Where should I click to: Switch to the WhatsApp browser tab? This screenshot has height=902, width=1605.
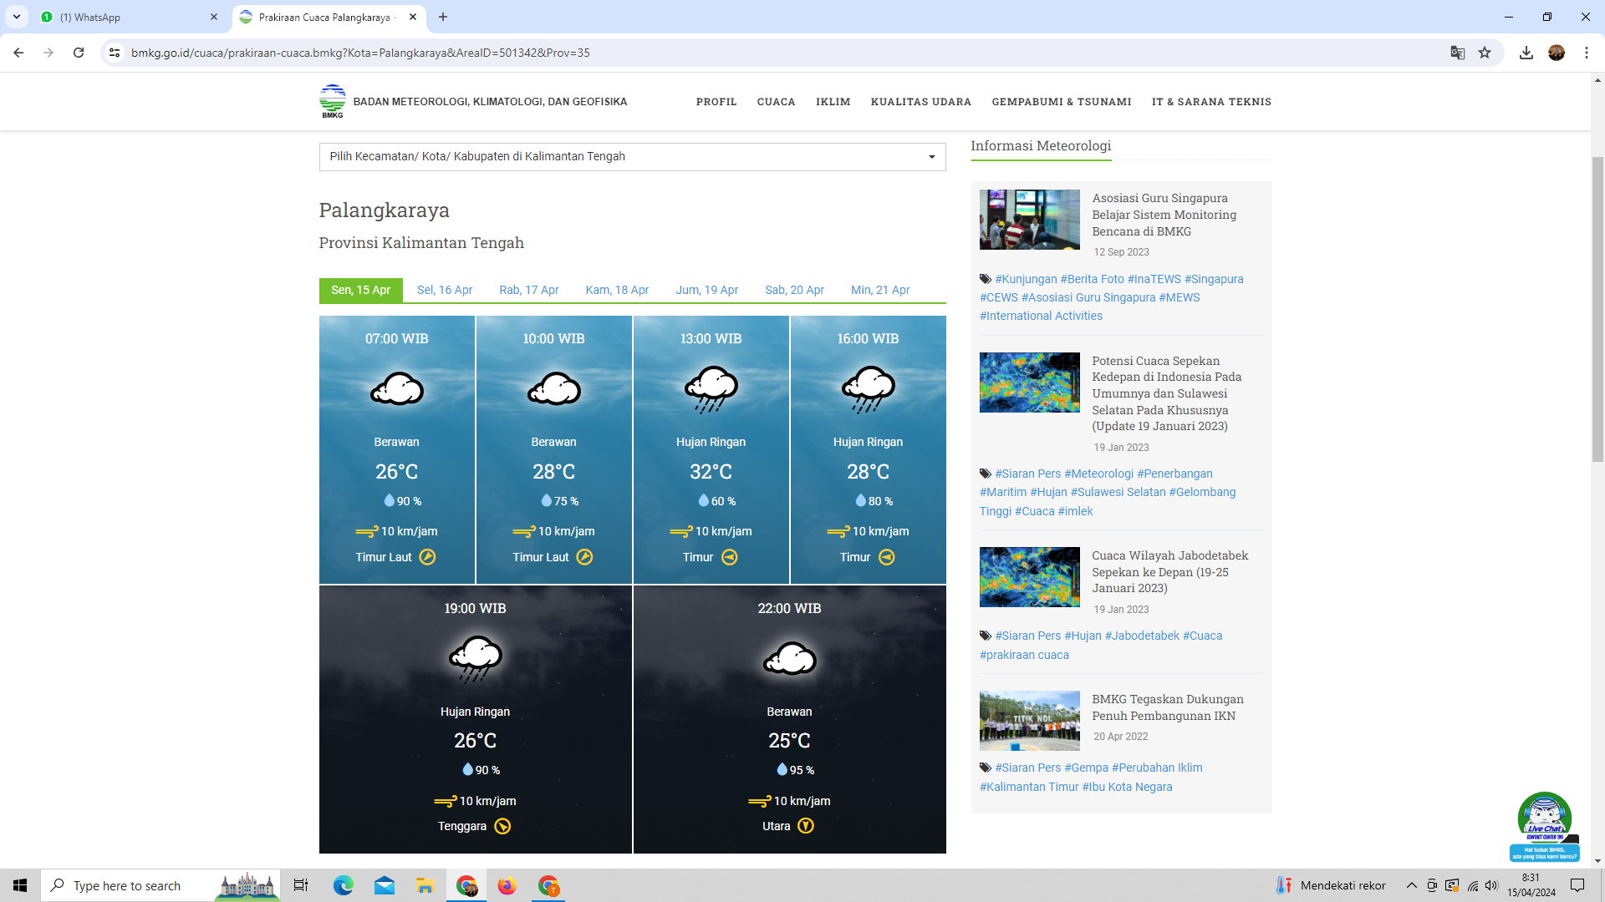[x=130, y=17]
